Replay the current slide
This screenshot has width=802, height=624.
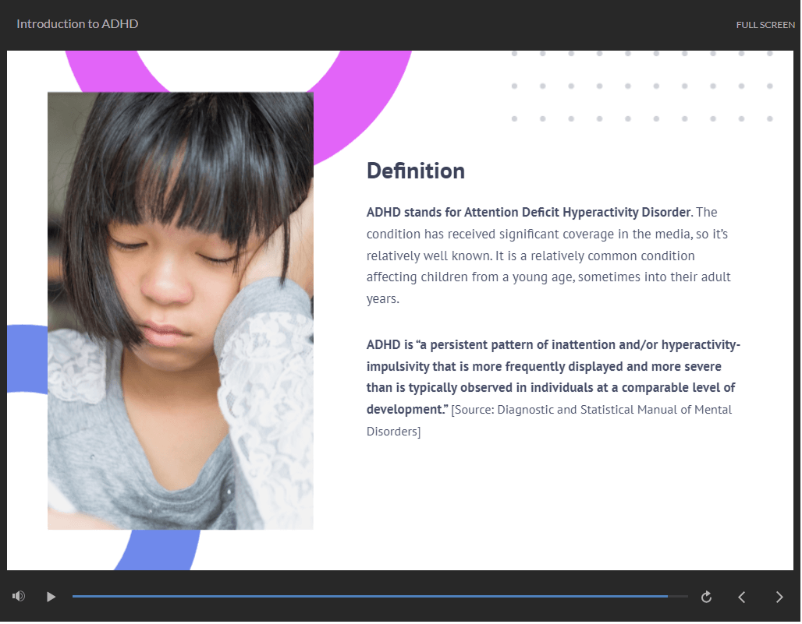tap(706, 597)
